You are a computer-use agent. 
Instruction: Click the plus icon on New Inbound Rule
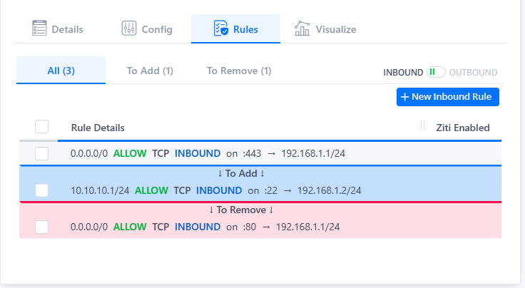[404, 97]
